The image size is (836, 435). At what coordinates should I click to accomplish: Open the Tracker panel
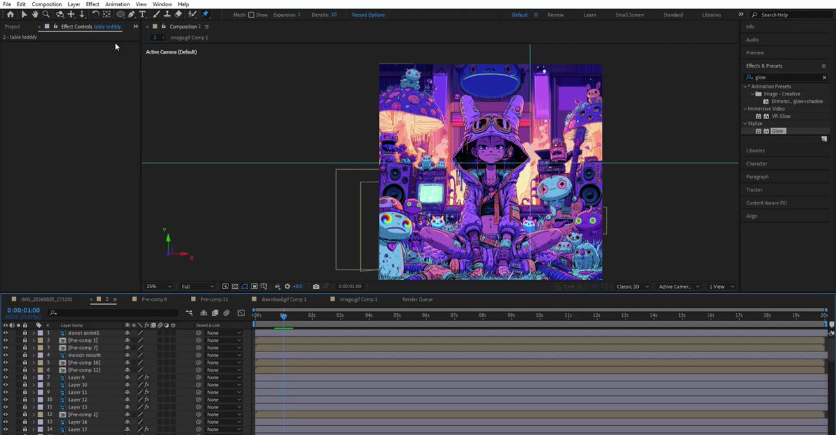754,189
